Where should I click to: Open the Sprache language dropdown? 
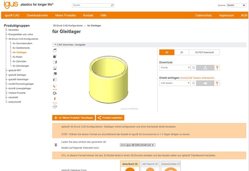pyautogui.click(x=236, y=5)
